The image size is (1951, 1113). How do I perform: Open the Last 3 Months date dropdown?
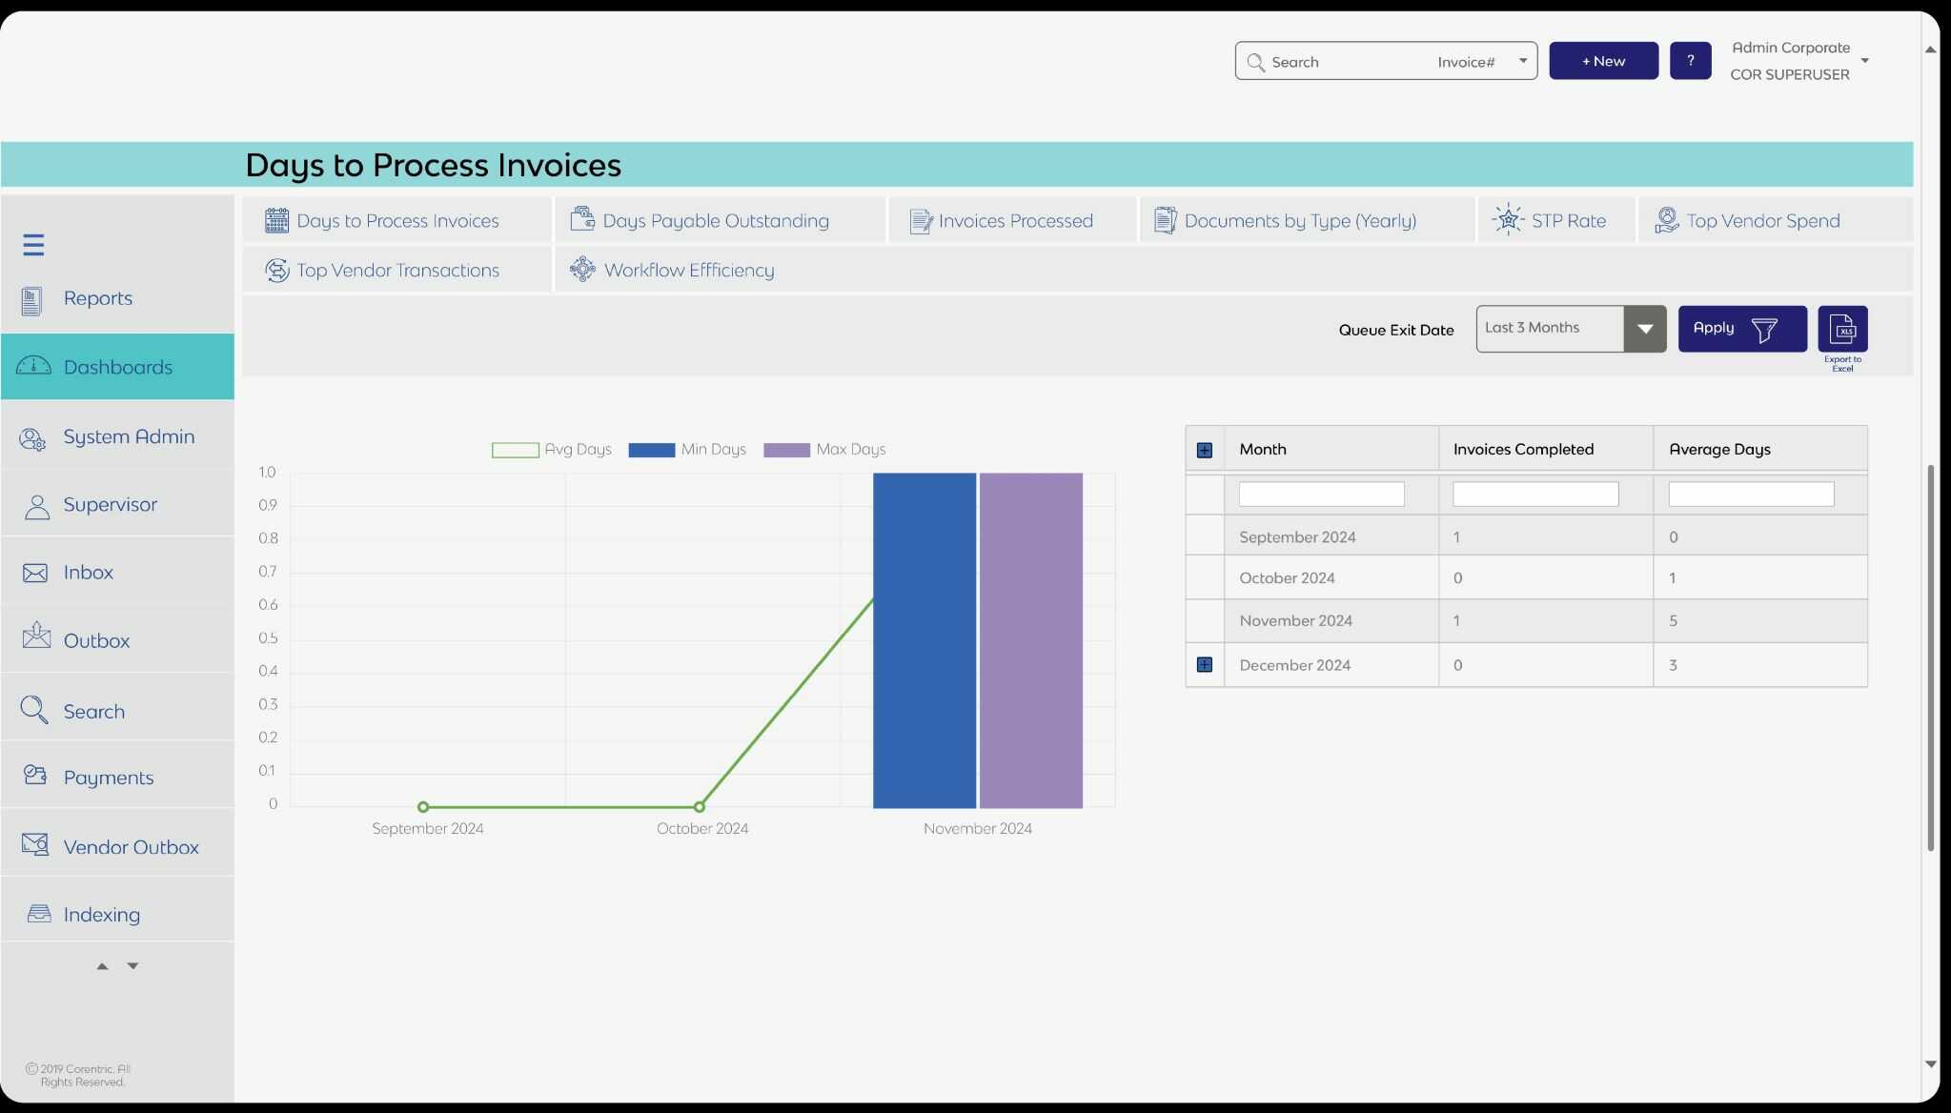pos(1645,328)
